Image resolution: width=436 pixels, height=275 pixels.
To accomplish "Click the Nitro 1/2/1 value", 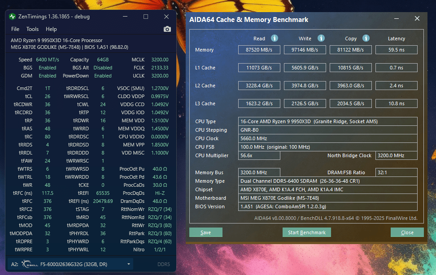I will (160, 249).
